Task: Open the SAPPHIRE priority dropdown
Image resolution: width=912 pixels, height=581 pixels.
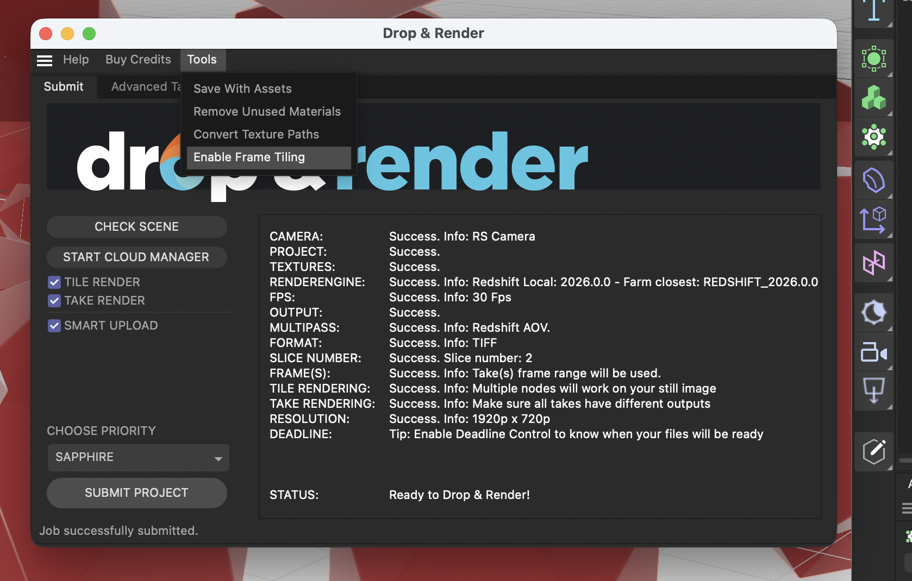Action: click(x=138, y=457)
